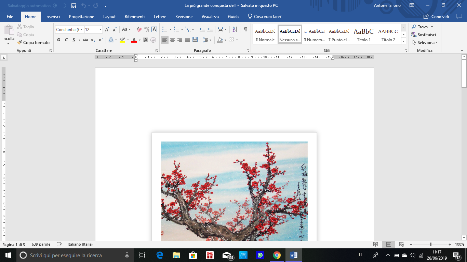
Task: Expand the Incolla paste options arrow
Action: click(x=8, y=44)
